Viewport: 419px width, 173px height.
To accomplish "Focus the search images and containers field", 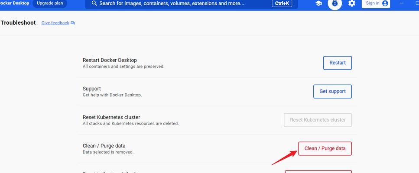I will (192, 4).
